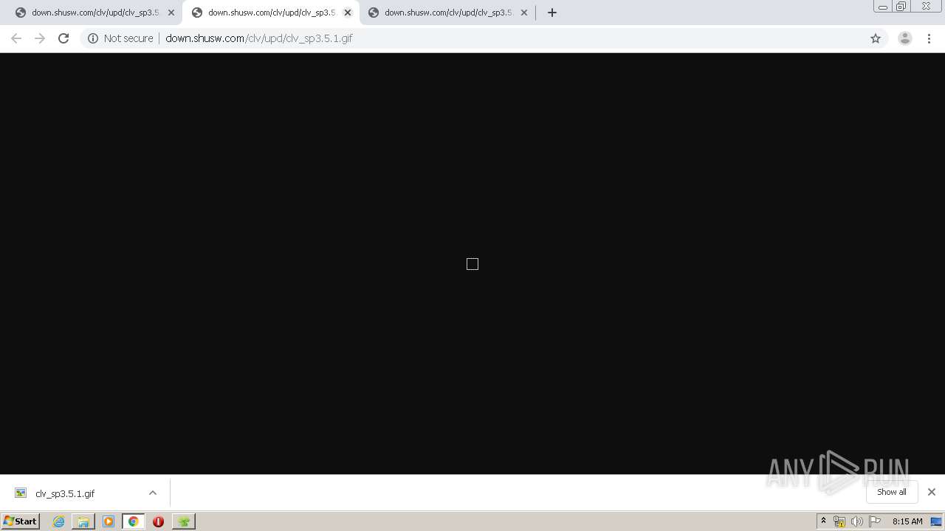Close the first browser tab
This screenshot has width=945, height=531.
[x=171, y=13]
